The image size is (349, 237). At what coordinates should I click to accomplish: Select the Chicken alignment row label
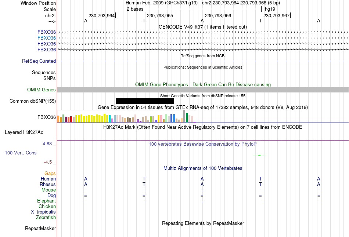(47, 206)
